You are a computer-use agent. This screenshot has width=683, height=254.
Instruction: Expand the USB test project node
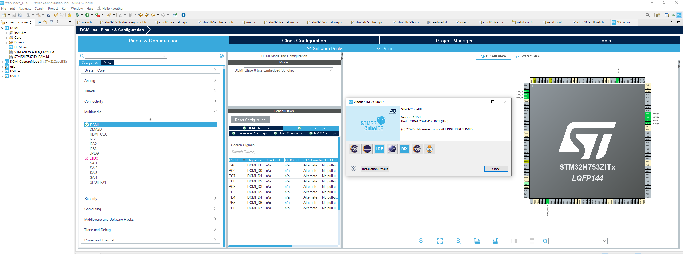point(2,71)
